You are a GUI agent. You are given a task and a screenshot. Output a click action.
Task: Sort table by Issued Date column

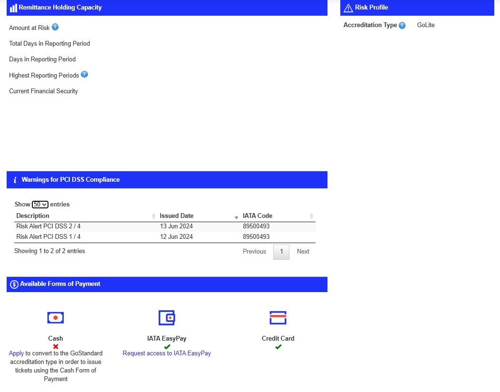coord(176,216)
